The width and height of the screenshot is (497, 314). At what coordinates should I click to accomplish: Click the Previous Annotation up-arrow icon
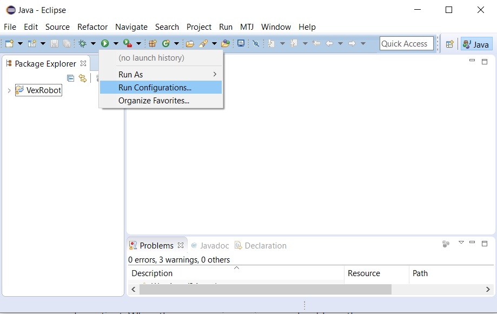pos(294,43)
